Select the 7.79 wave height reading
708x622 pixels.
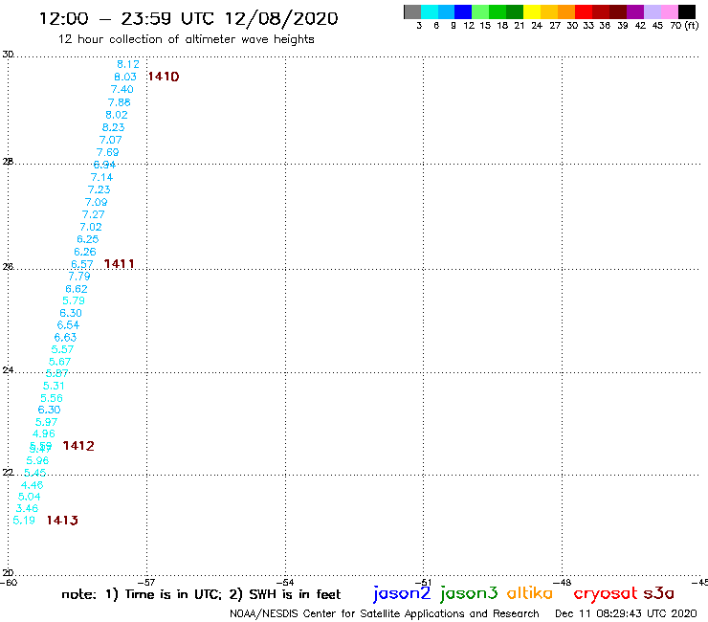[x=79, y=276]
